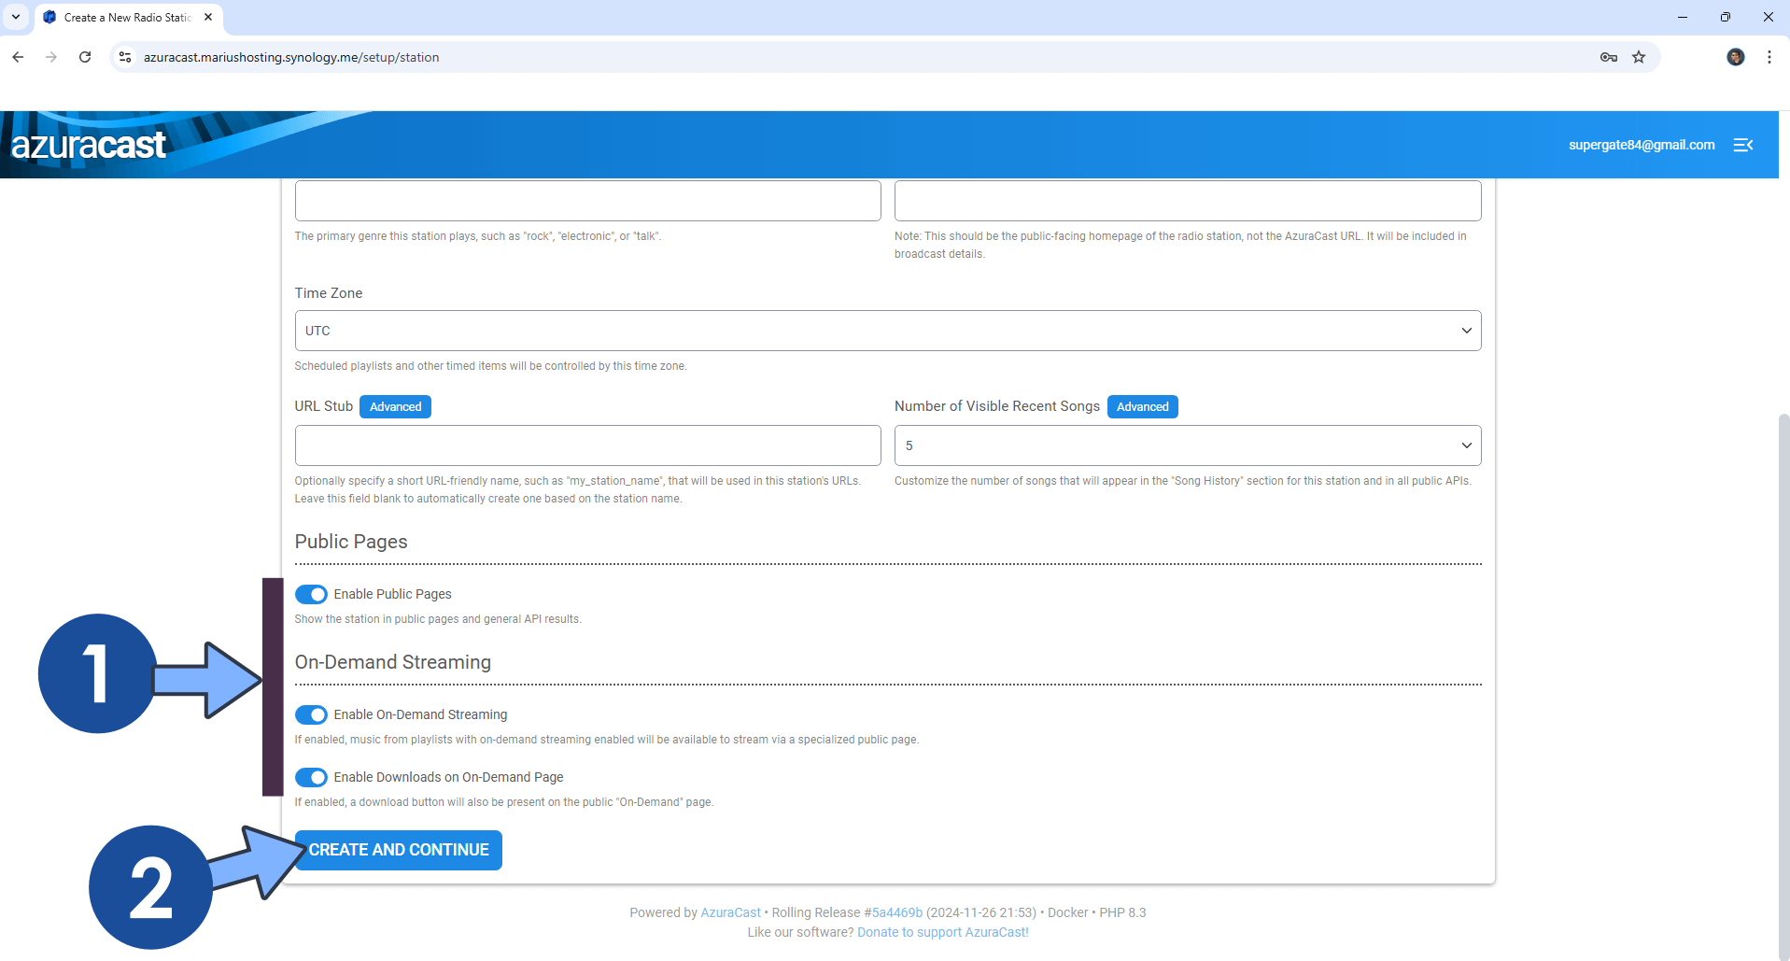Click the station website URL input field
Screen dimensions: 1790x961
pos(1188,201)
